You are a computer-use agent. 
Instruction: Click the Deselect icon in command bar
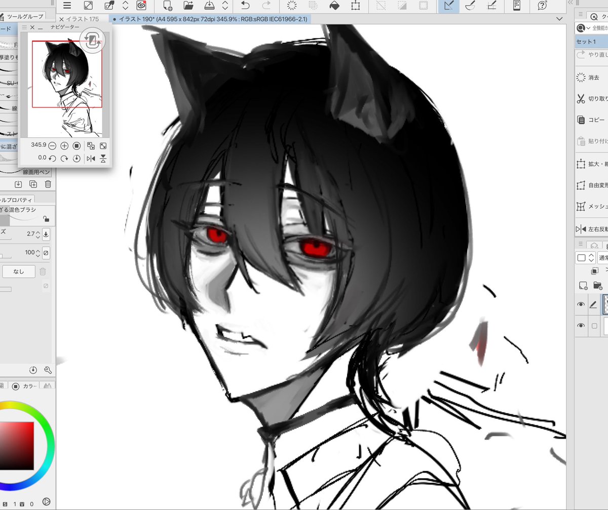coord(381,6)
